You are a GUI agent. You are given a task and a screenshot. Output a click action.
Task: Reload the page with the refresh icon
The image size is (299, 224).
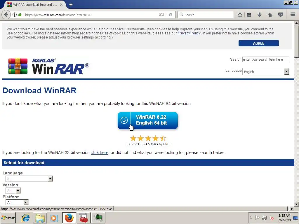point(171,15)
